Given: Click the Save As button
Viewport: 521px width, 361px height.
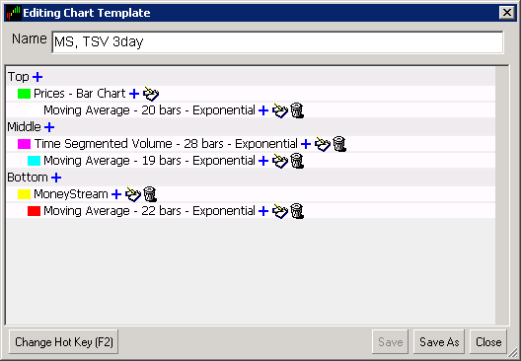Looking at the screenshot, I should (439, 342).
